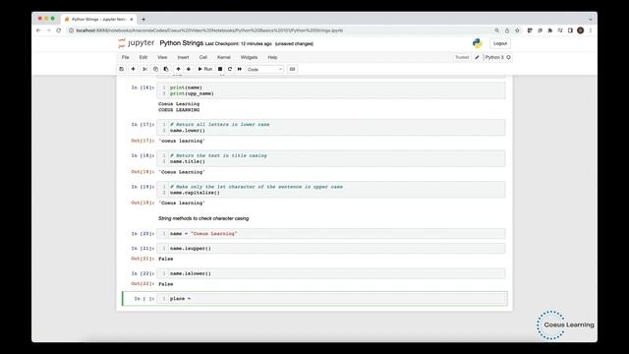Open the Cell menu
Image resolution: width=629 pixels, height=354 pixels.
click(x=203, y=57)
